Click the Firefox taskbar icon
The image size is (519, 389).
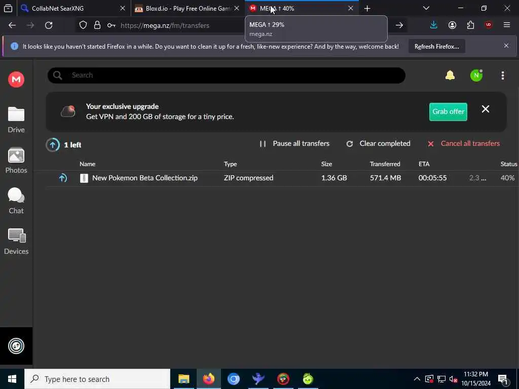coord(208,379)
